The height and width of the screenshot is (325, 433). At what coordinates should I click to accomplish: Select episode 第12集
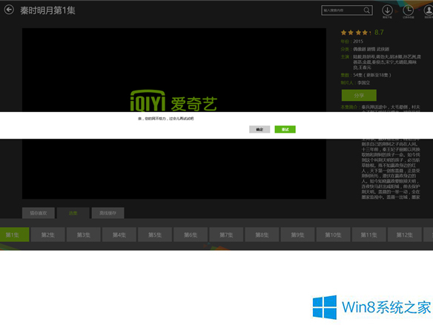(405, 234)
